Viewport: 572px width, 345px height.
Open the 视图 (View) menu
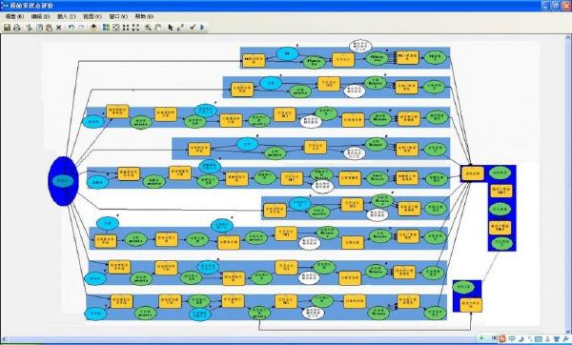tap(92, 16)
